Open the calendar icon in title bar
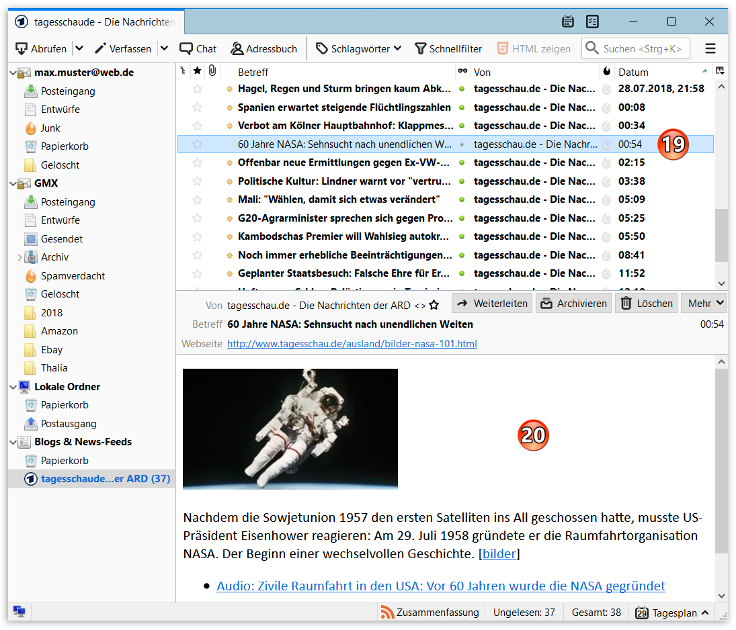The height and width of the screenshot is (630, 736). coord(568,21)
